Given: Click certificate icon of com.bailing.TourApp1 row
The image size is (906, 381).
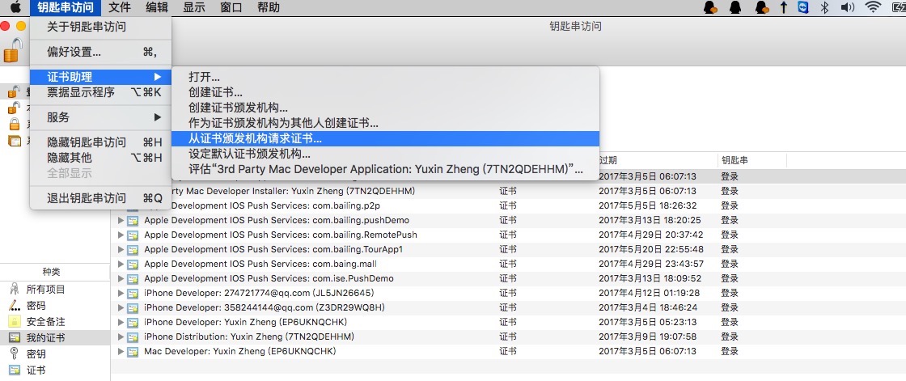Looking at the screenshot, I should (x=133, y=249).
